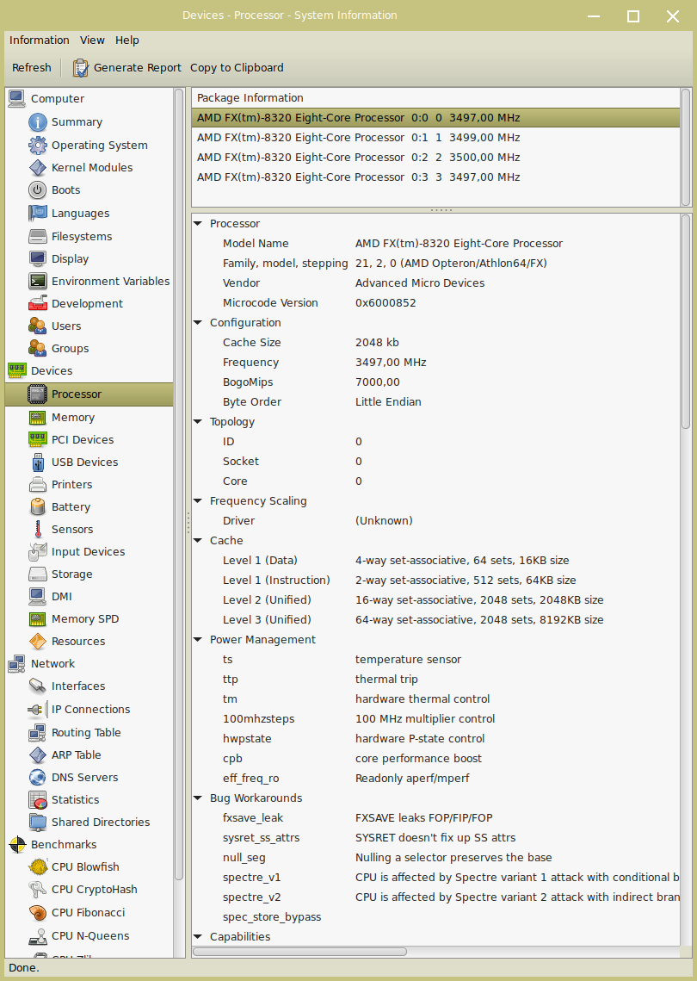This screenshot has height=981, width=697.
Task: Select the Network category
Action: tap(52, 664)
